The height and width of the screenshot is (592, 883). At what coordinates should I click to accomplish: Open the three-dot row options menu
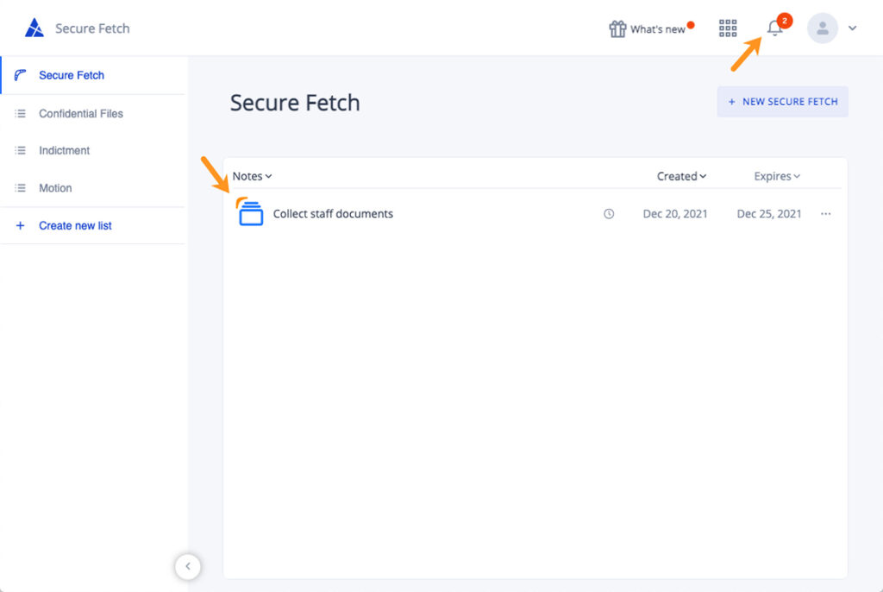pyautogui.click(x=825, y=214)
